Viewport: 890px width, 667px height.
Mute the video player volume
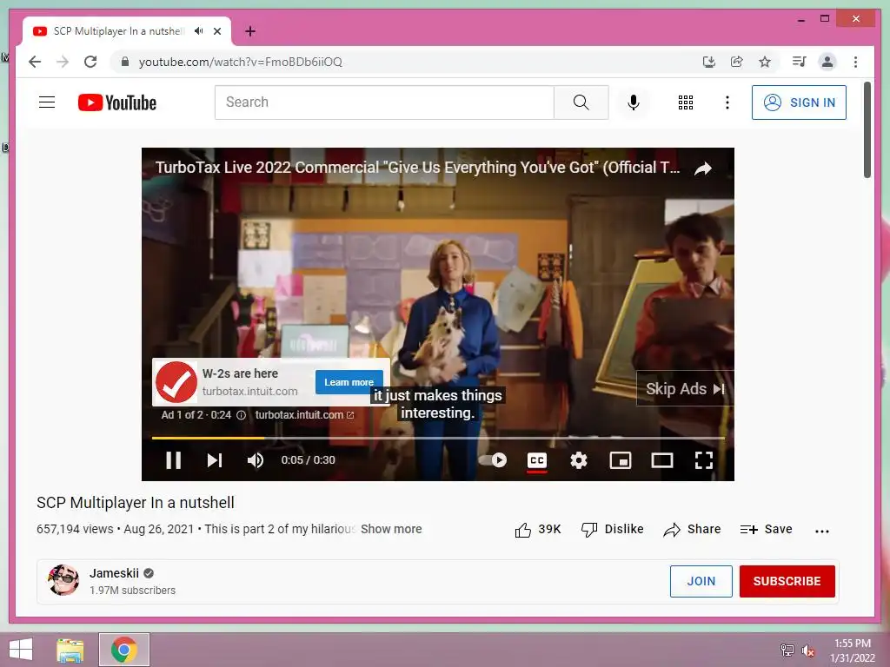(256, 460)
